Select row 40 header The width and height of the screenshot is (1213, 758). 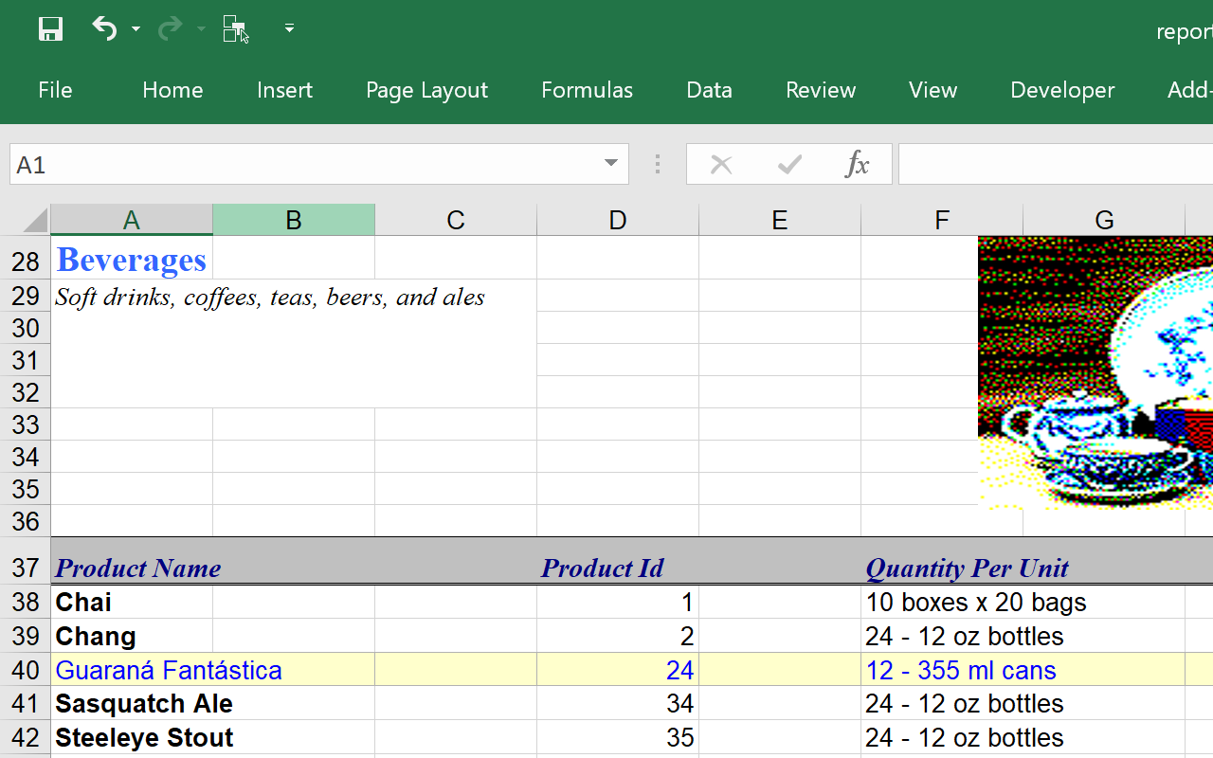26,670
